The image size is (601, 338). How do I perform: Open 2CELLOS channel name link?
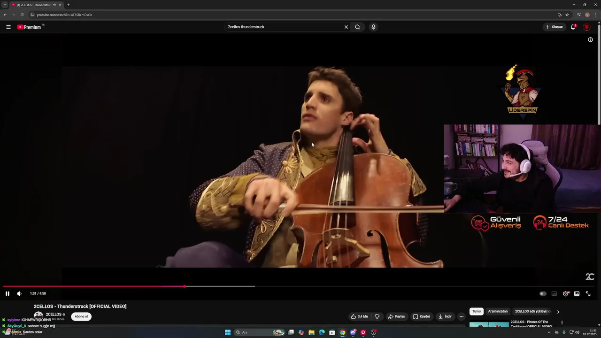tap(54, 315)
